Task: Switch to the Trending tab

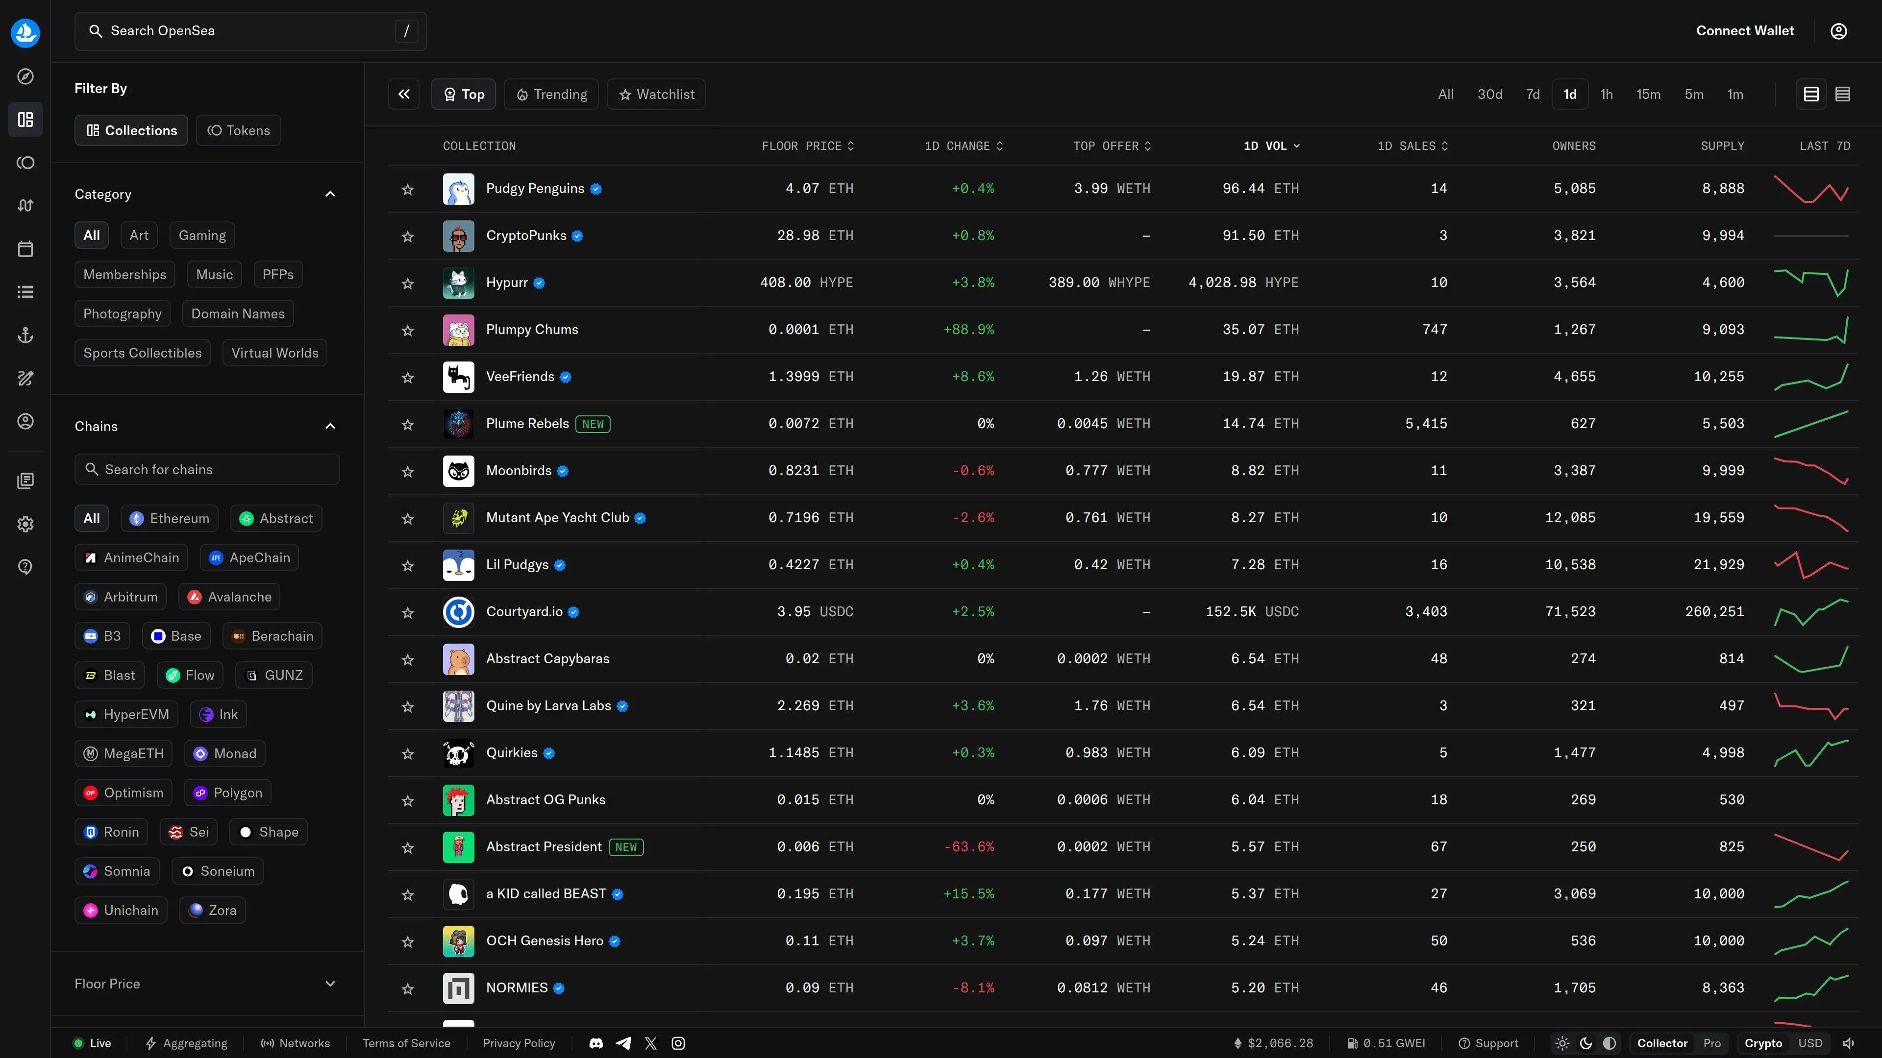Action: [551, 94]
